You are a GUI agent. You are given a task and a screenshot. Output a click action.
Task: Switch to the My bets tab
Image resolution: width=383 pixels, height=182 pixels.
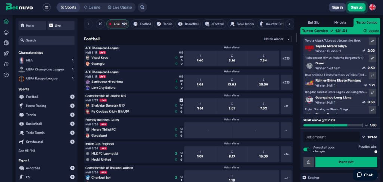(x=340, y=22)
